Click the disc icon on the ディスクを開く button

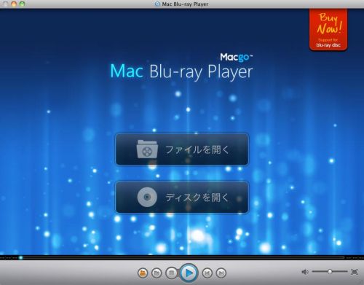[147, 197]
